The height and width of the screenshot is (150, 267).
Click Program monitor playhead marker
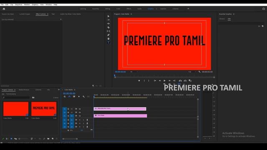tap(115, 75)
